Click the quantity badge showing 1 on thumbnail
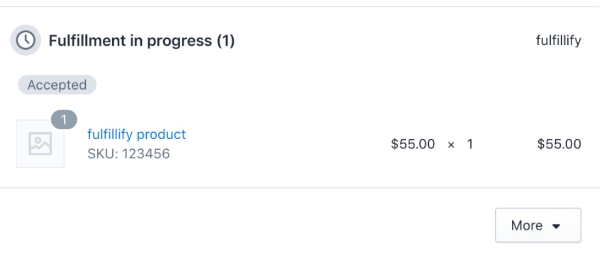This screenshot has width=604, height=253. point(64,120)
